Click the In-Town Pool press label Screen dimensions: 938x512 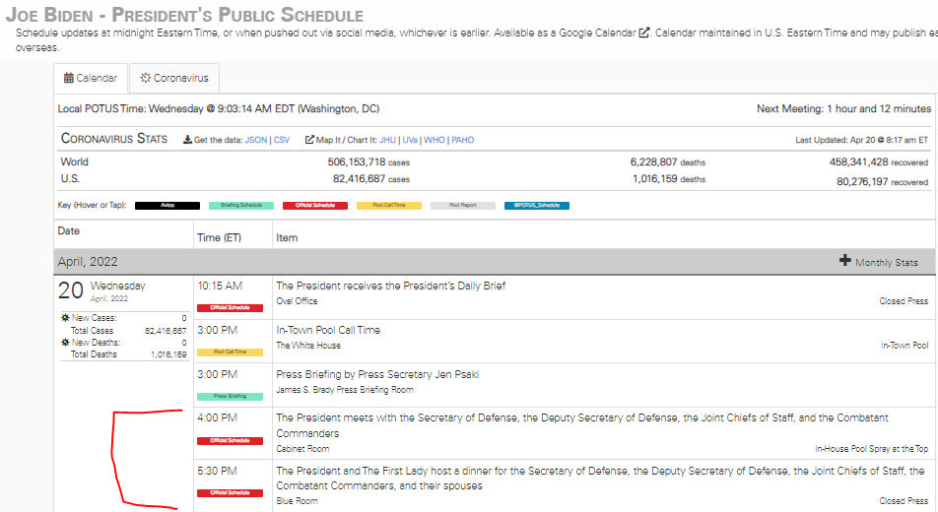click(904, 346)
